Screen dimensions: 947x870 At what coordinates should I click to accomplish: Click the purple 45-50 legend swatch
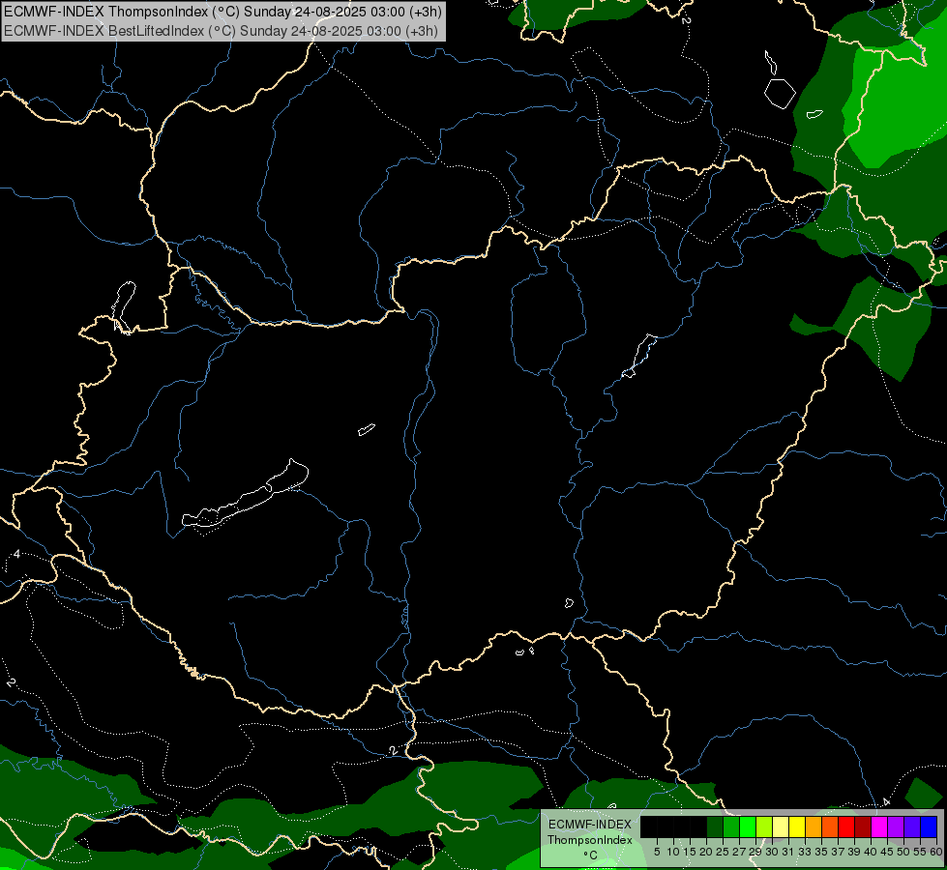(x=896, y=826)
